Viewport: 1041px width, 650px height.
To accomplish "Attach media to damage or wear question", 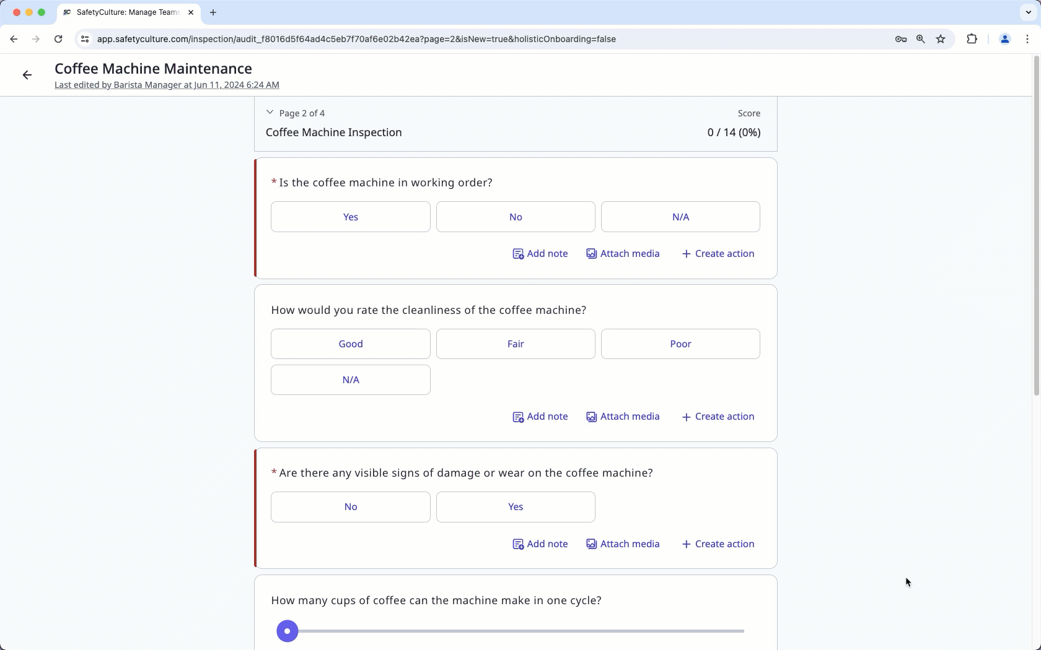I will (x=623, y=544).
